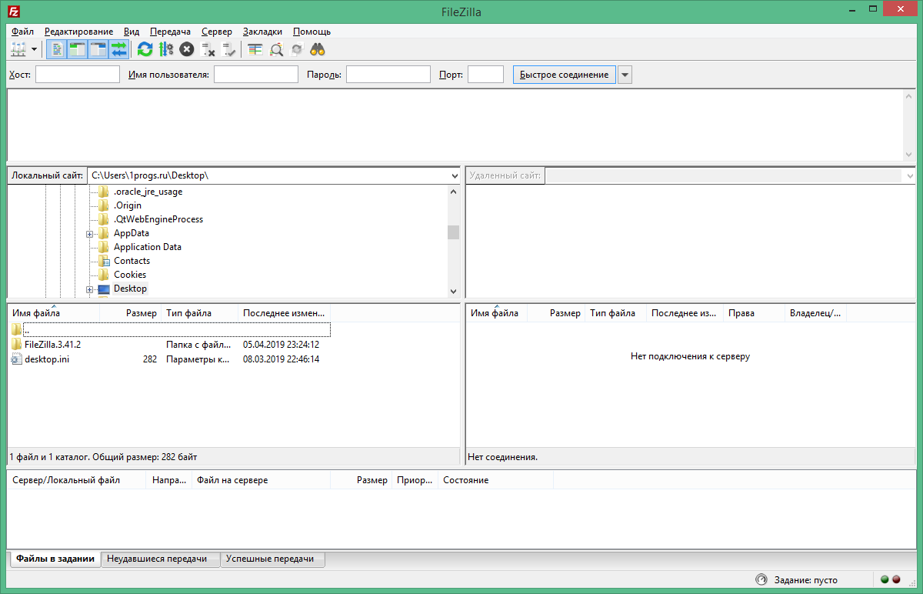This screenshot has height=594, width=923.
Task: Click the message log scrollbar down arrow
Action: [x=910, y=155]
